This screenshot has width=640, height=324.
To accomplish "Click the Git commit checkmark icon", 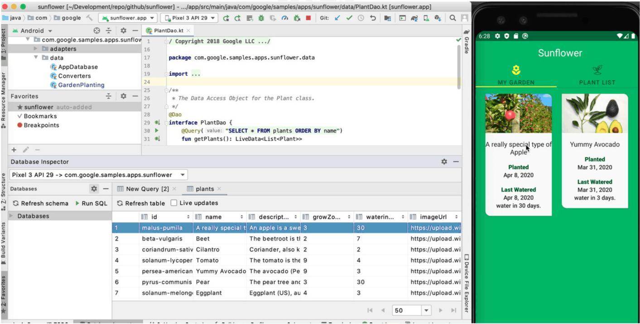I will tap(349, 18).
